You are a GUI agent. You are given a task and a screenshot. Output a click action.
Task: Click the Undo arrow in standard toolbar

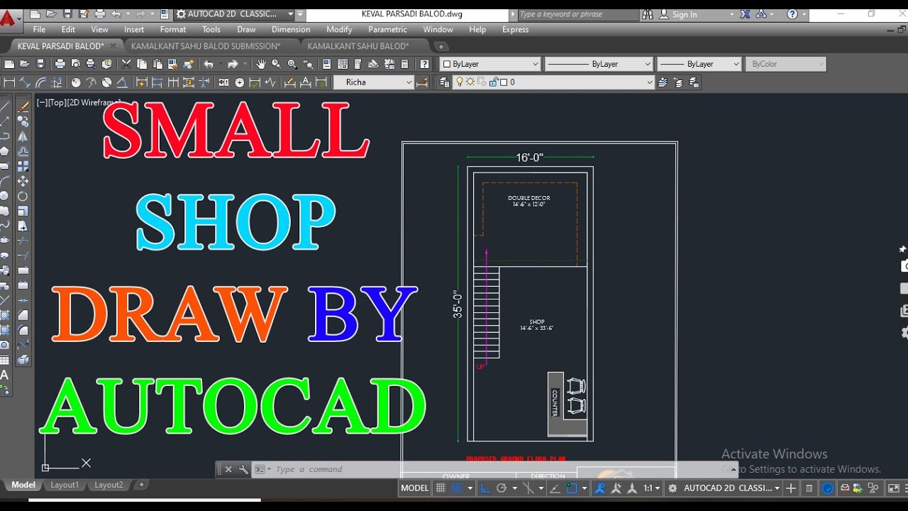(x=209, y=64)
